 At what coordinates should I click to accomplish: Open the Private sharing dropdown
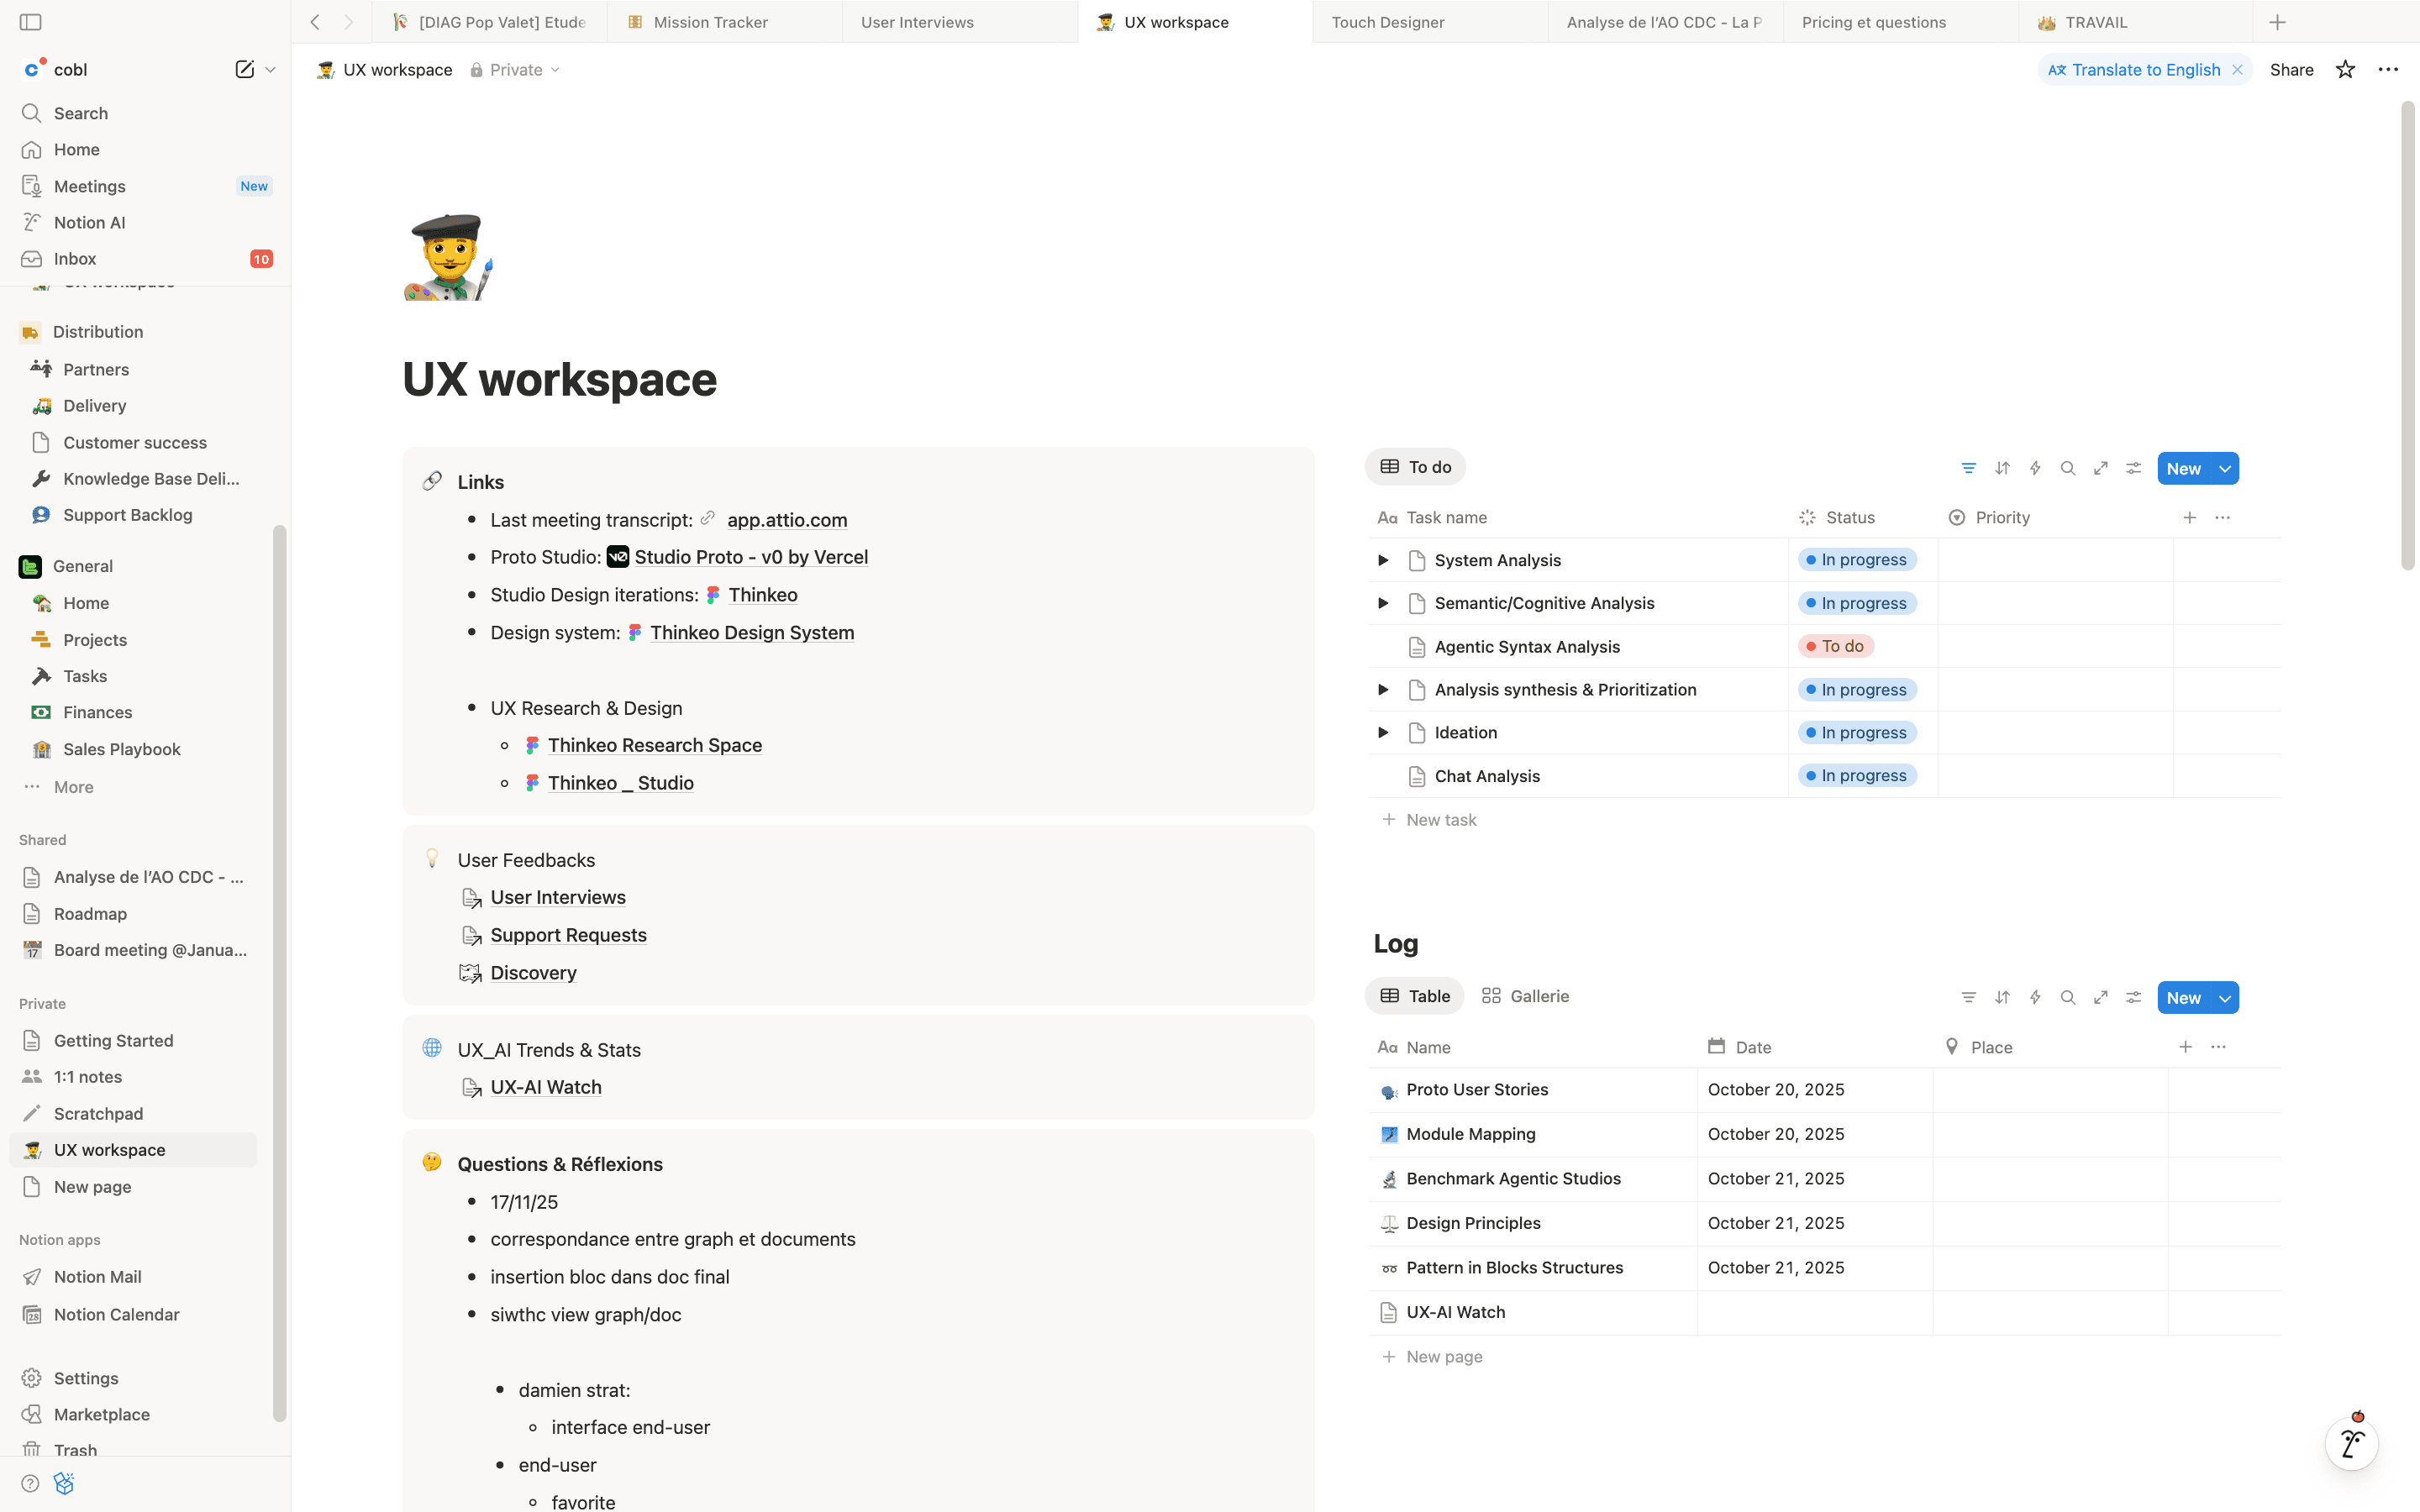515,69
